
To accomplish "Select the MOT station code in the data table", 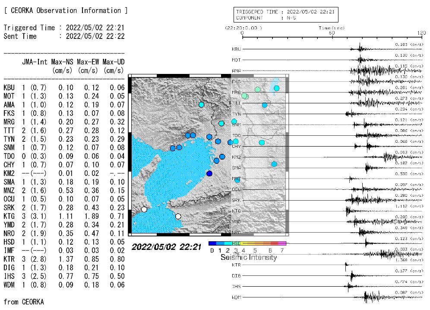I will pyautogui.click(x=9, y=96).
